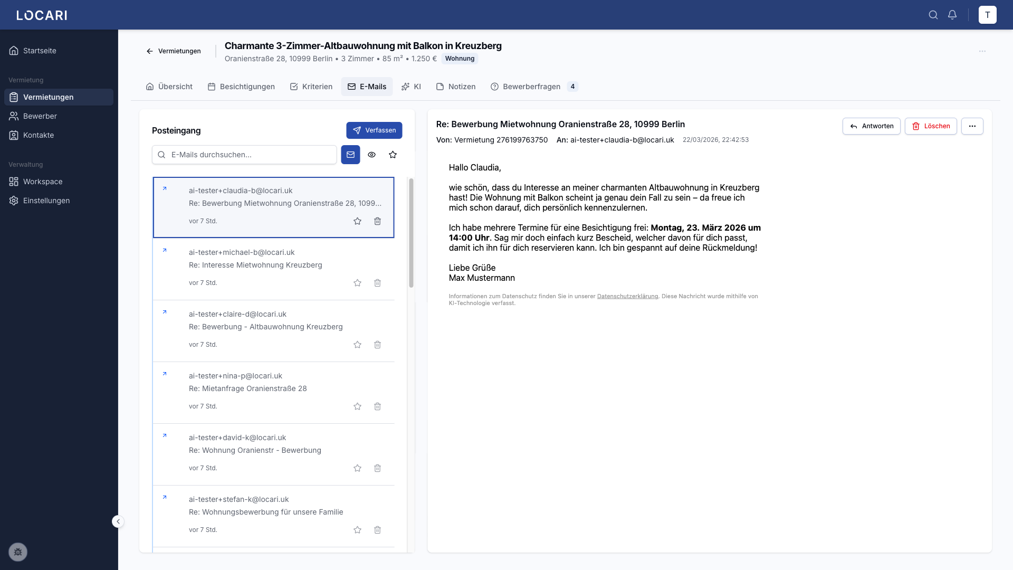Toggle the mail envelope filter button
The width and height of the screenshot is (1013, 570).
[x=350, y=155]
